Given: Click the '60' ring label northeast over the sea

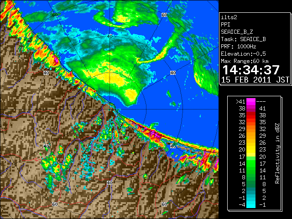Looking at the screenshot, I should [164, 15].
